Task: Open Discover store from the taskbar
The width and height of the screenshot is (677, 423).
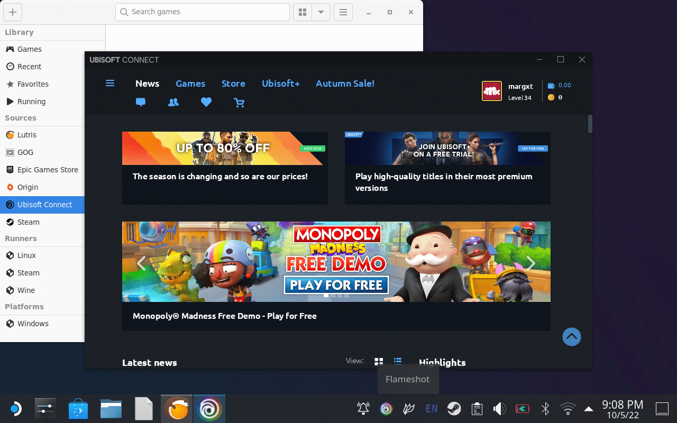Action: coord(78,409)
